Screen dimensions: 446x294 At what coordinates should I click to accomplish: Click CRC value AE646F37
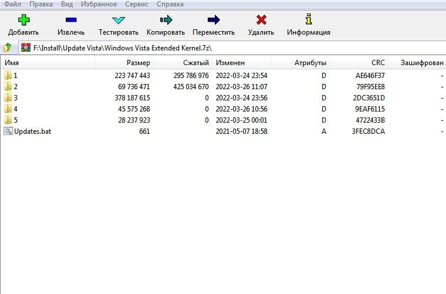click(370, 75)
